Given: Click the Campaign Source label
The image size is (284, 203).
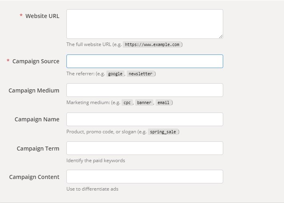Looking at the screenshot, I should [x=36, y=61].
